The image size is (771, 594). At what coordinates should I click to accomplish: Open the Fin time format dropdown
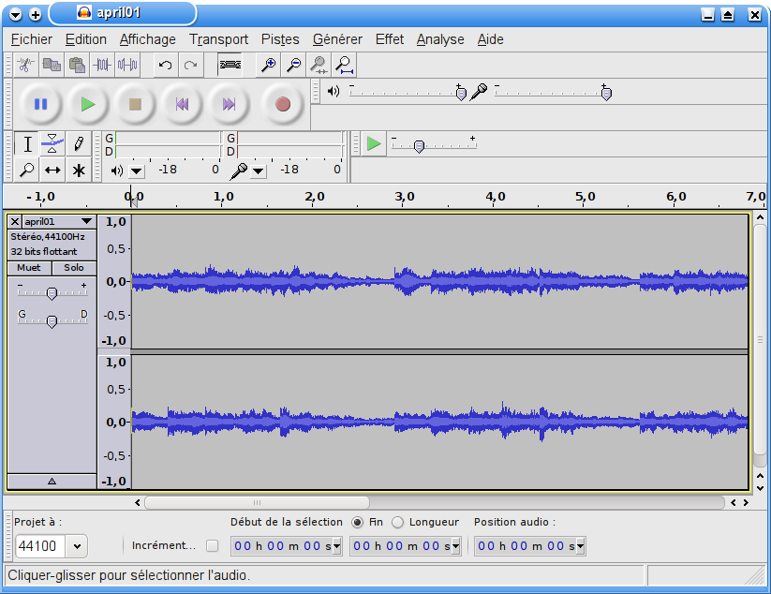coord(456,546)
